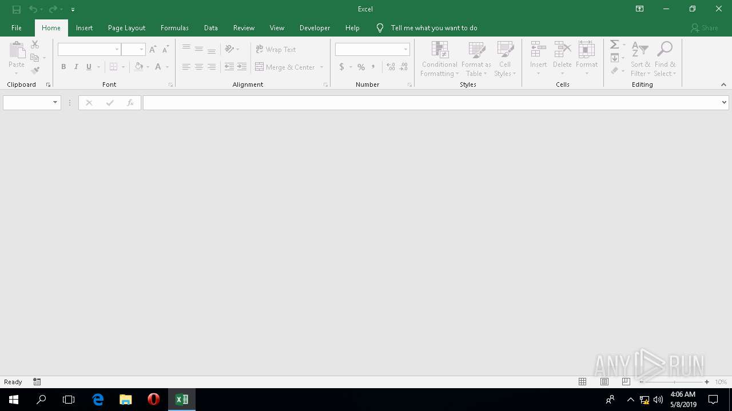
Task: Open the Cell Styles gallery
Action: 505,59
